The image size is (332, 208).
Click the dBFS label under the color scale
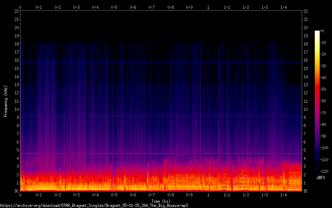321,178
